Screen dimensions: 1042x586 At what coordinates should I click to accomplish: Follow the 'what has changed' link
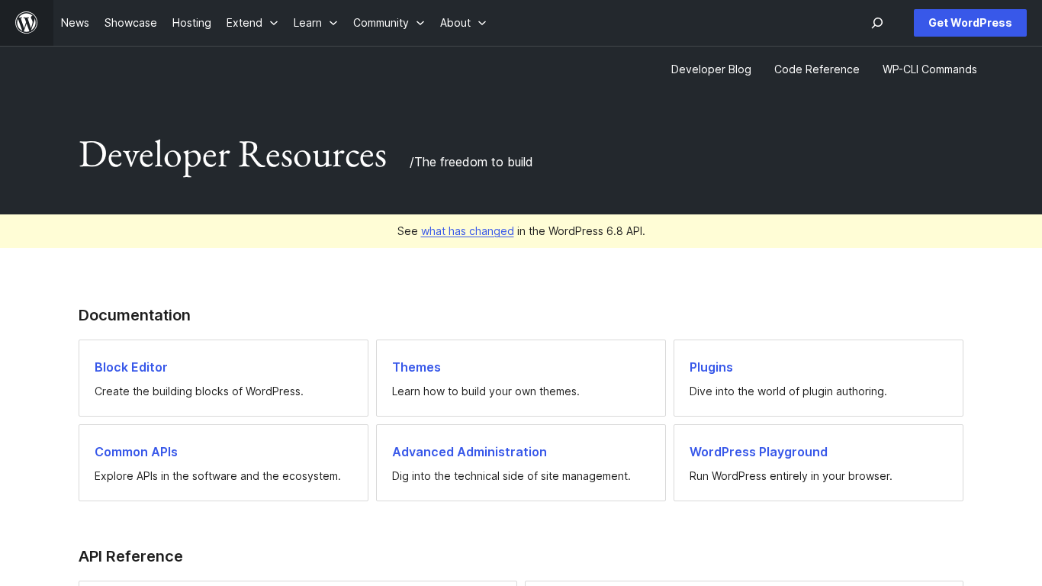(467, 231)
